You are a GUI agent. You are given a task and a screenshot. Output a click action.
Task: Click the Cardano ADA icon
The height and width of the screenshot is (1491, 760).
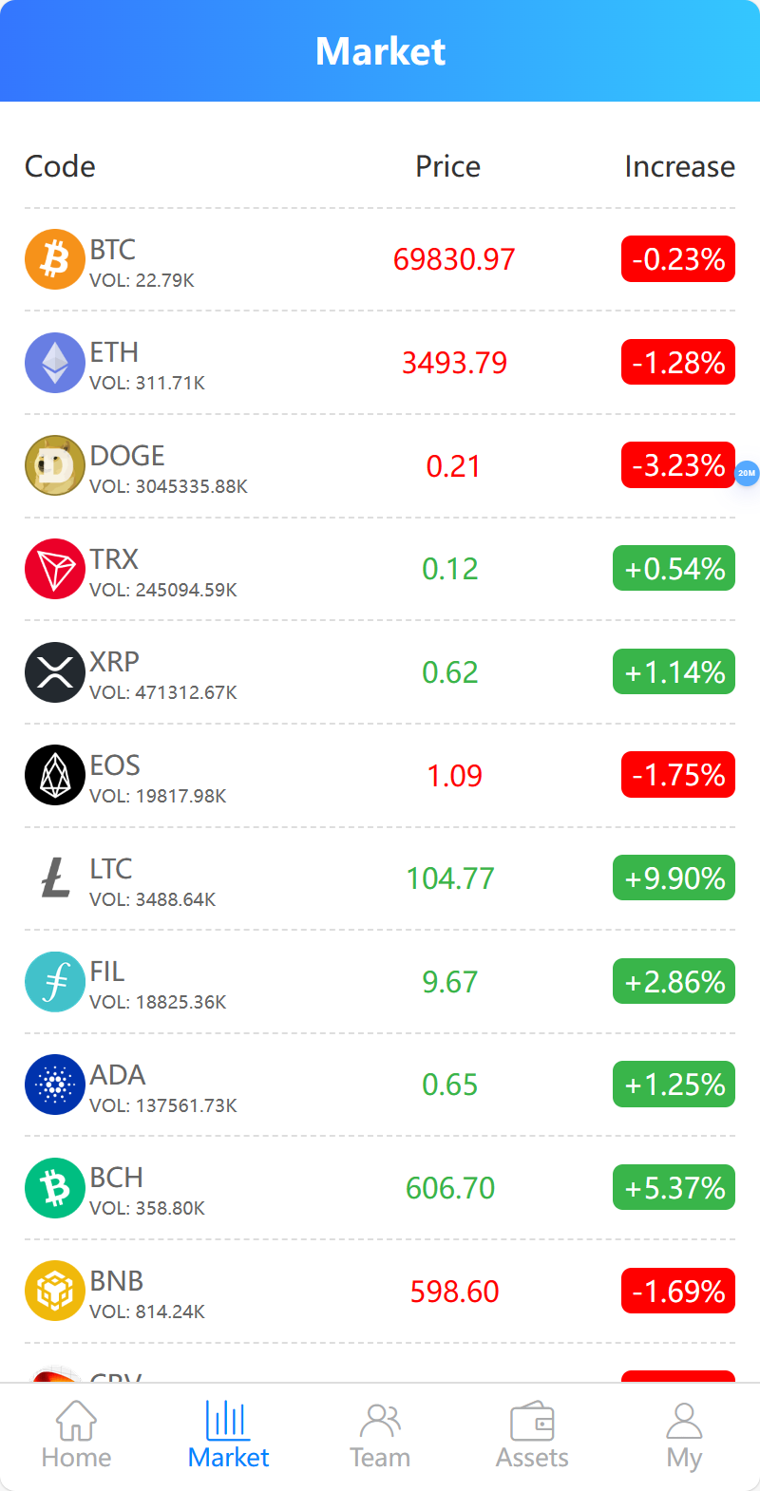(x=55, y=1085)
